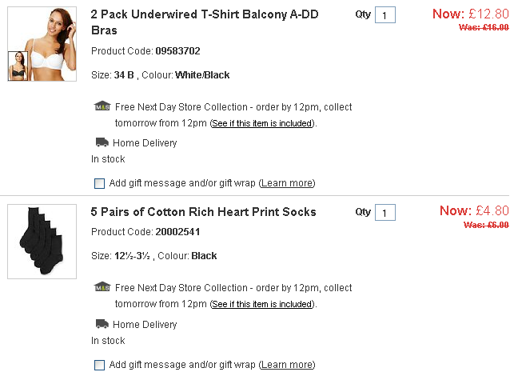Click the Now £12.80 price
This screenshot has height=376, width=518.
tap(470, 14)
